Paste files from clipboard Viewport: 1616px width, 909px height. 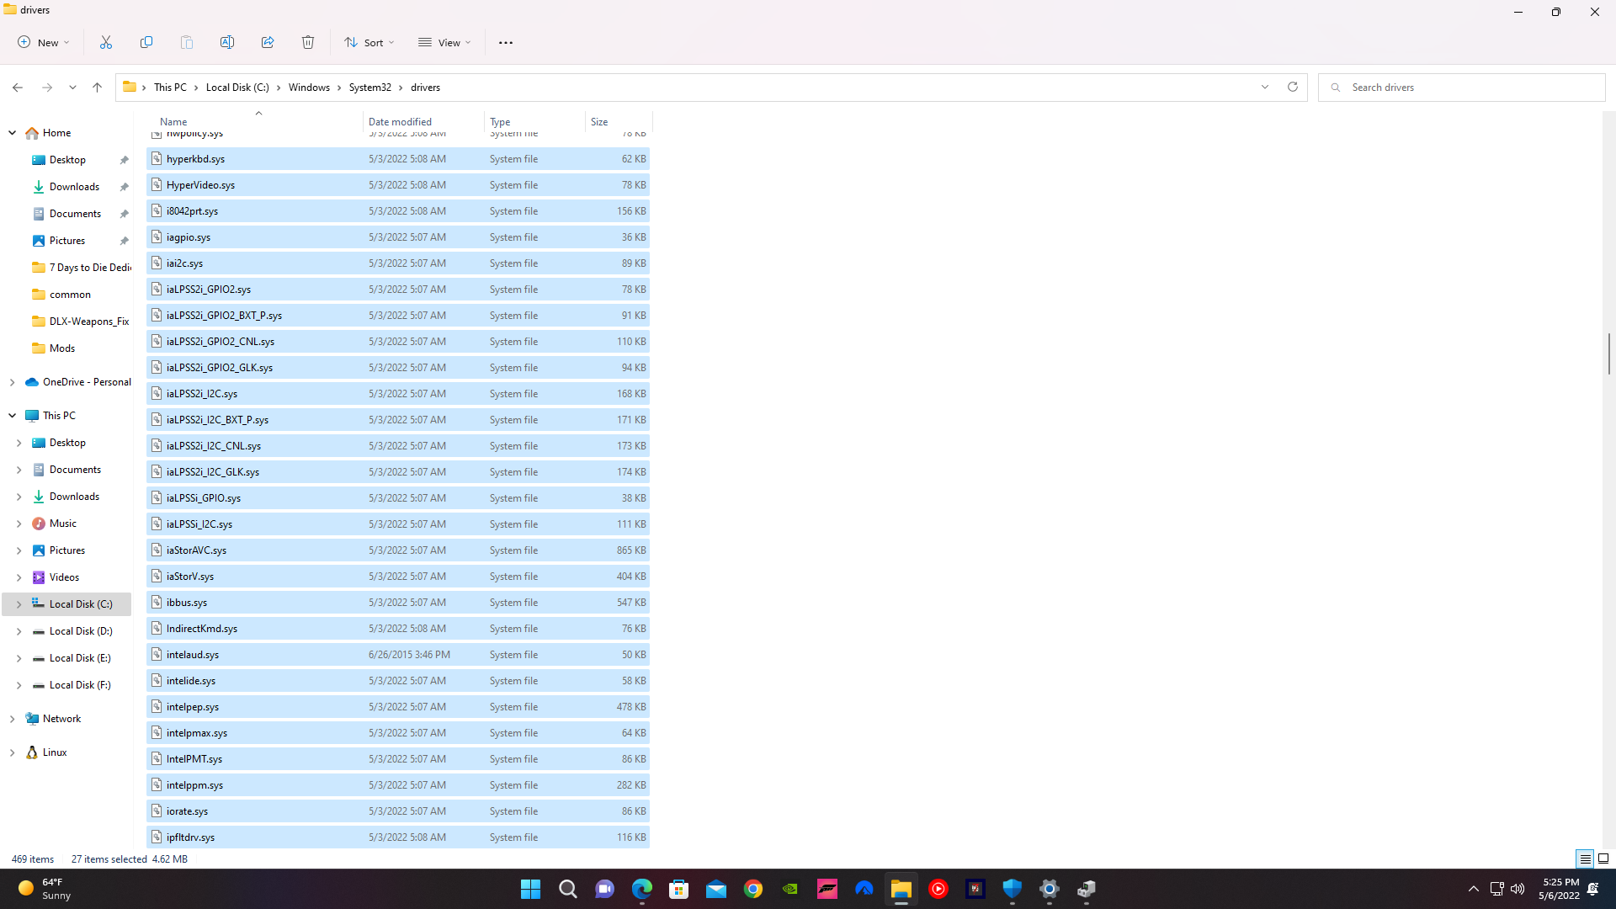point(187,42)
